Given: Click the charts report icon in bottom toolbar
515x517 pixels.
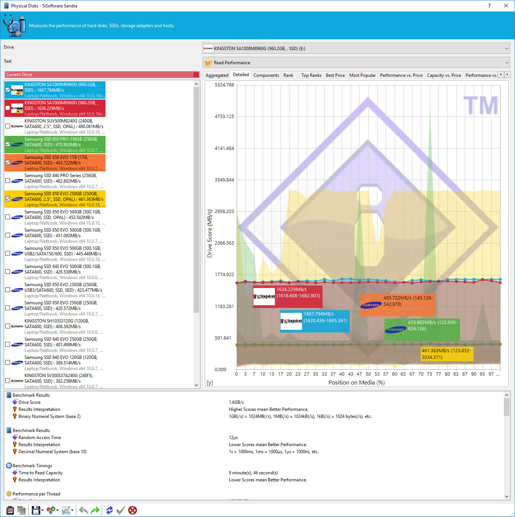Looking at the screenshot, I should (x=22, y=510).
